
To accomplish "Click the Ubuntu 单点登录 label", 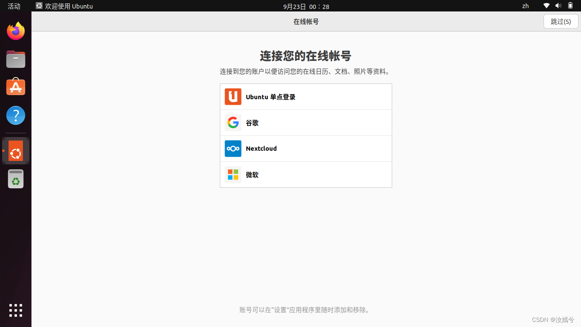I will 271,97.
